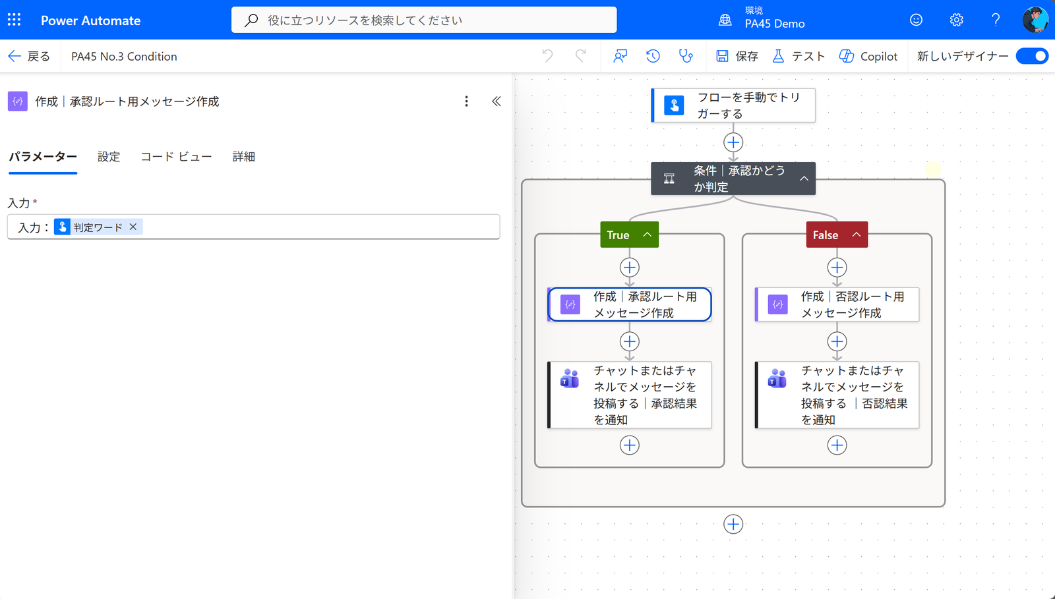Click the search resources box

[424, 20]
